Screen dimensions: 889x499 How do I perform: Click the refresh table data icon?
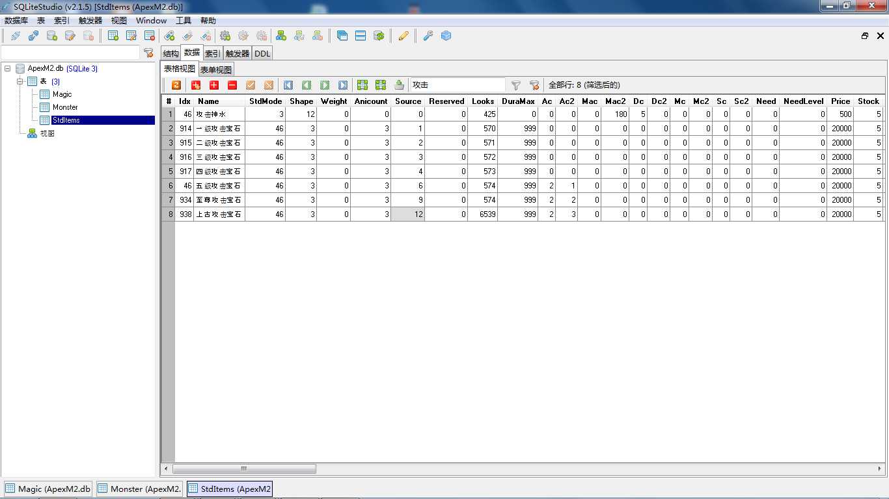coord(176,85)
